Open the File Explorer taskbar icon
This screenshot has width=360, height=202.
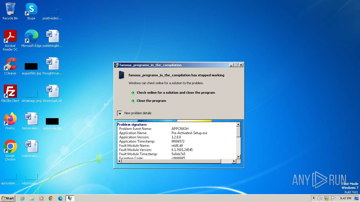click(32, 198)
